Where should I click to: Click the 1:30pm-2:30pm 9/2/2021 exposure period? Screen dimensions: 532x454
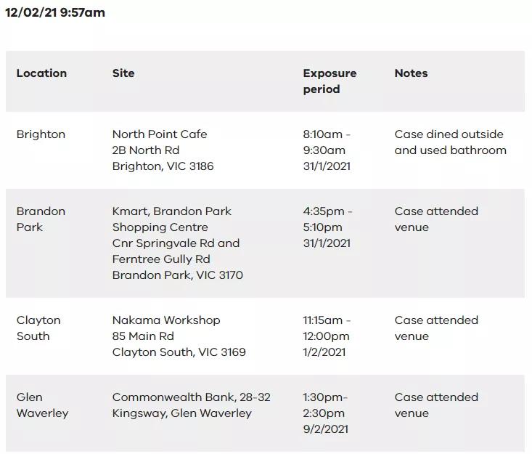325,413
